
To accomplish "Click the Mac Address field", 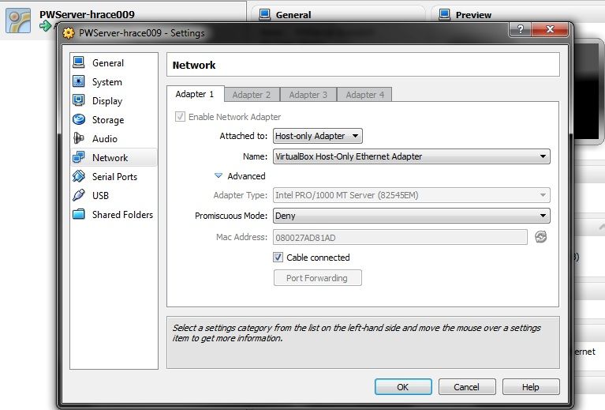I will click(x=400, y=238).
